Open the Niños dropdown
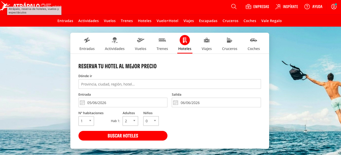Viewport: 341px width, 155px height. coord(151,121)
